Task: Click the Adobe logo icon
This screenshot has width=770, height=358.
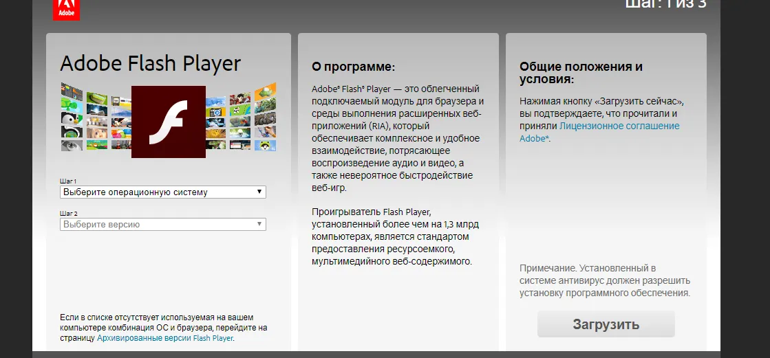Action: pos(66,10)
